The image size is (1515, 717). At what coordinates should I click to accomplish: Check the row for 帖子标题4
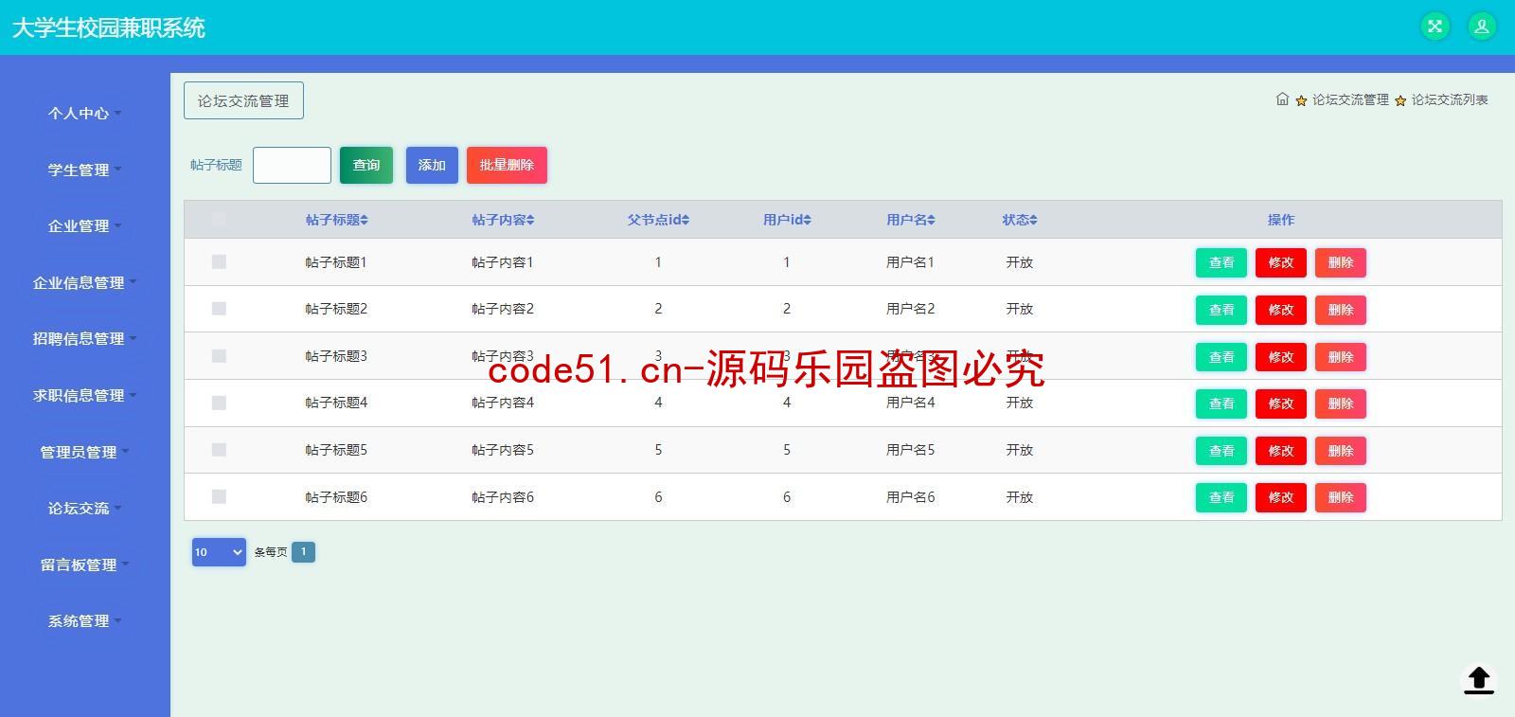click(x=219, y=403)
